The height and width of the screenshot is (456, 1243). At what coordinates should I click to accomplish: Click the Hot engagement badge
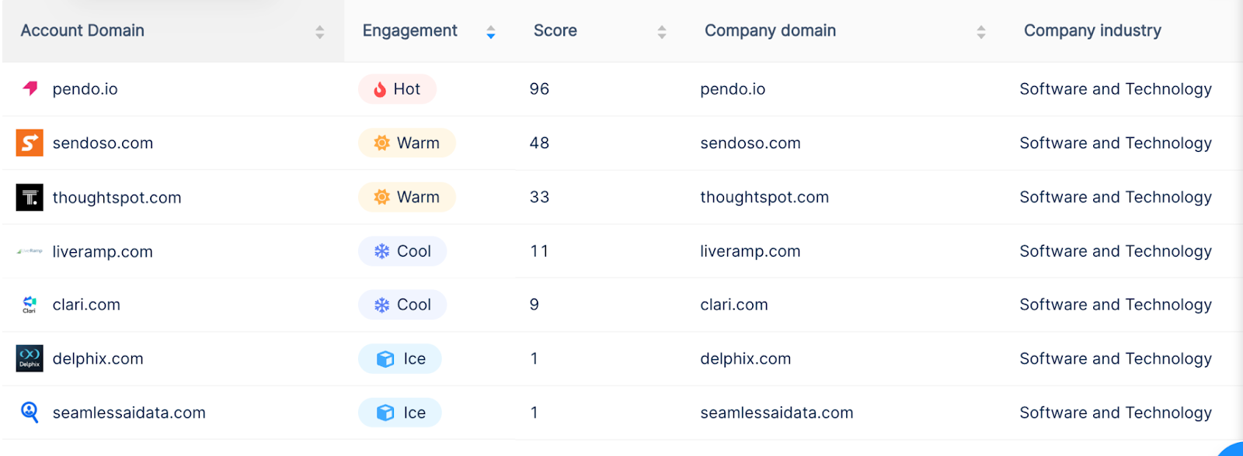coord(397,89)
